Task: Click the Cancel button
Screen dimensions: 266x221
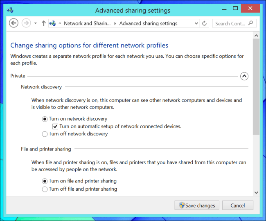Action: pyautogui.click(x=237, y=205)
